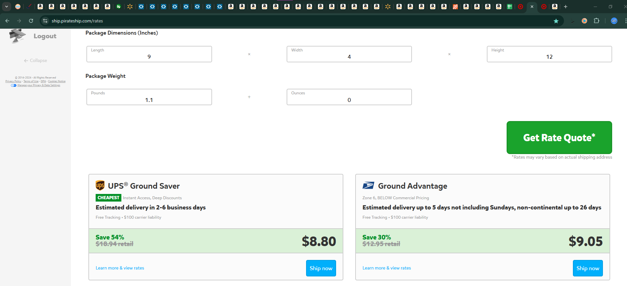This screenshot has height=286, width=627.
Task: Click the privacy choices toggle icon
Action: 14,85
